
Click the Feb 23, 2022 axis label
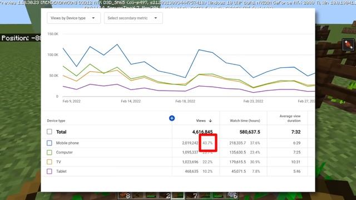click(253, 101)
